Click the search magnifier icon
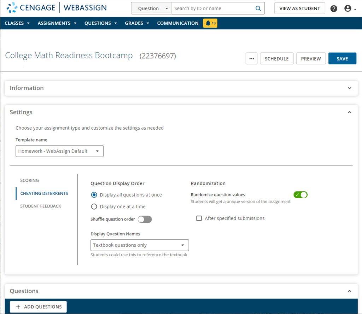362x314 pixels. point(258,7)
